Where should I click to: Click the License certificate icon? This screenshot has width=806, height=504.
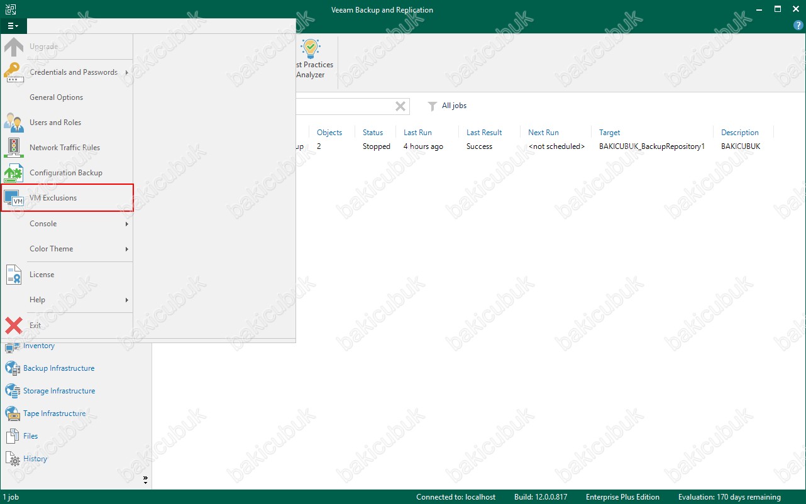[x=14, y=275]
